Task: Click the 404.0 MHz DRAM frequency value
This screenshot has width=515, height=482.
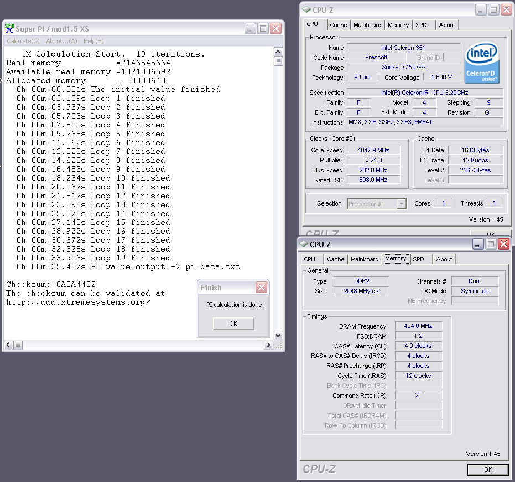Action: (x=418, y=326)
